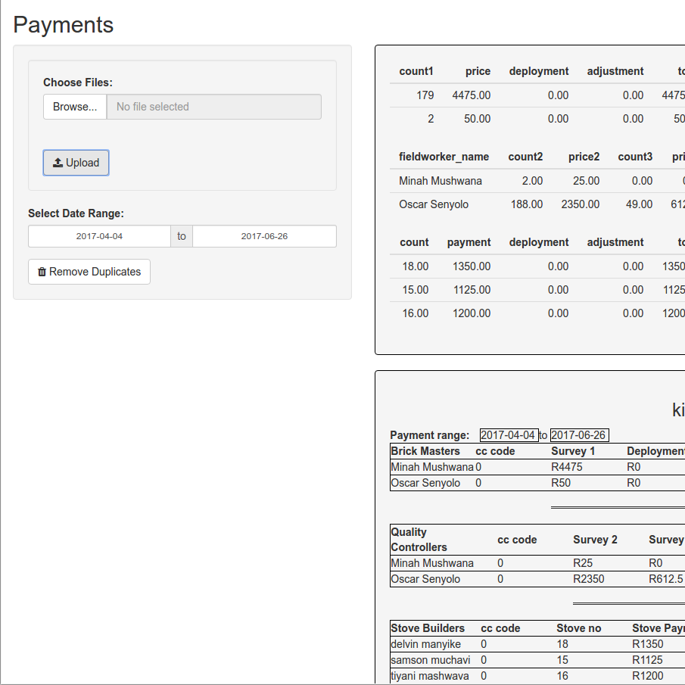Click the trash icon on Remove Duplicates
Screen dimensions: 685x685
point(42,272)
